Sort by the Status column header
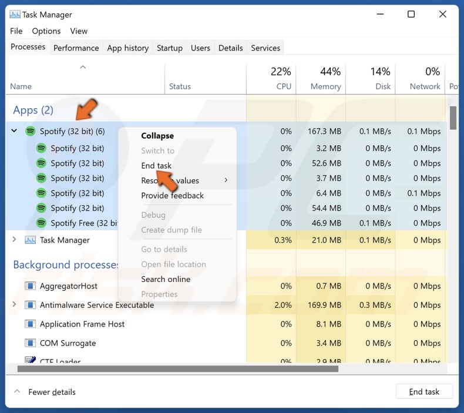The width and height of the screenshot is (464, 413). coord(206,79)
